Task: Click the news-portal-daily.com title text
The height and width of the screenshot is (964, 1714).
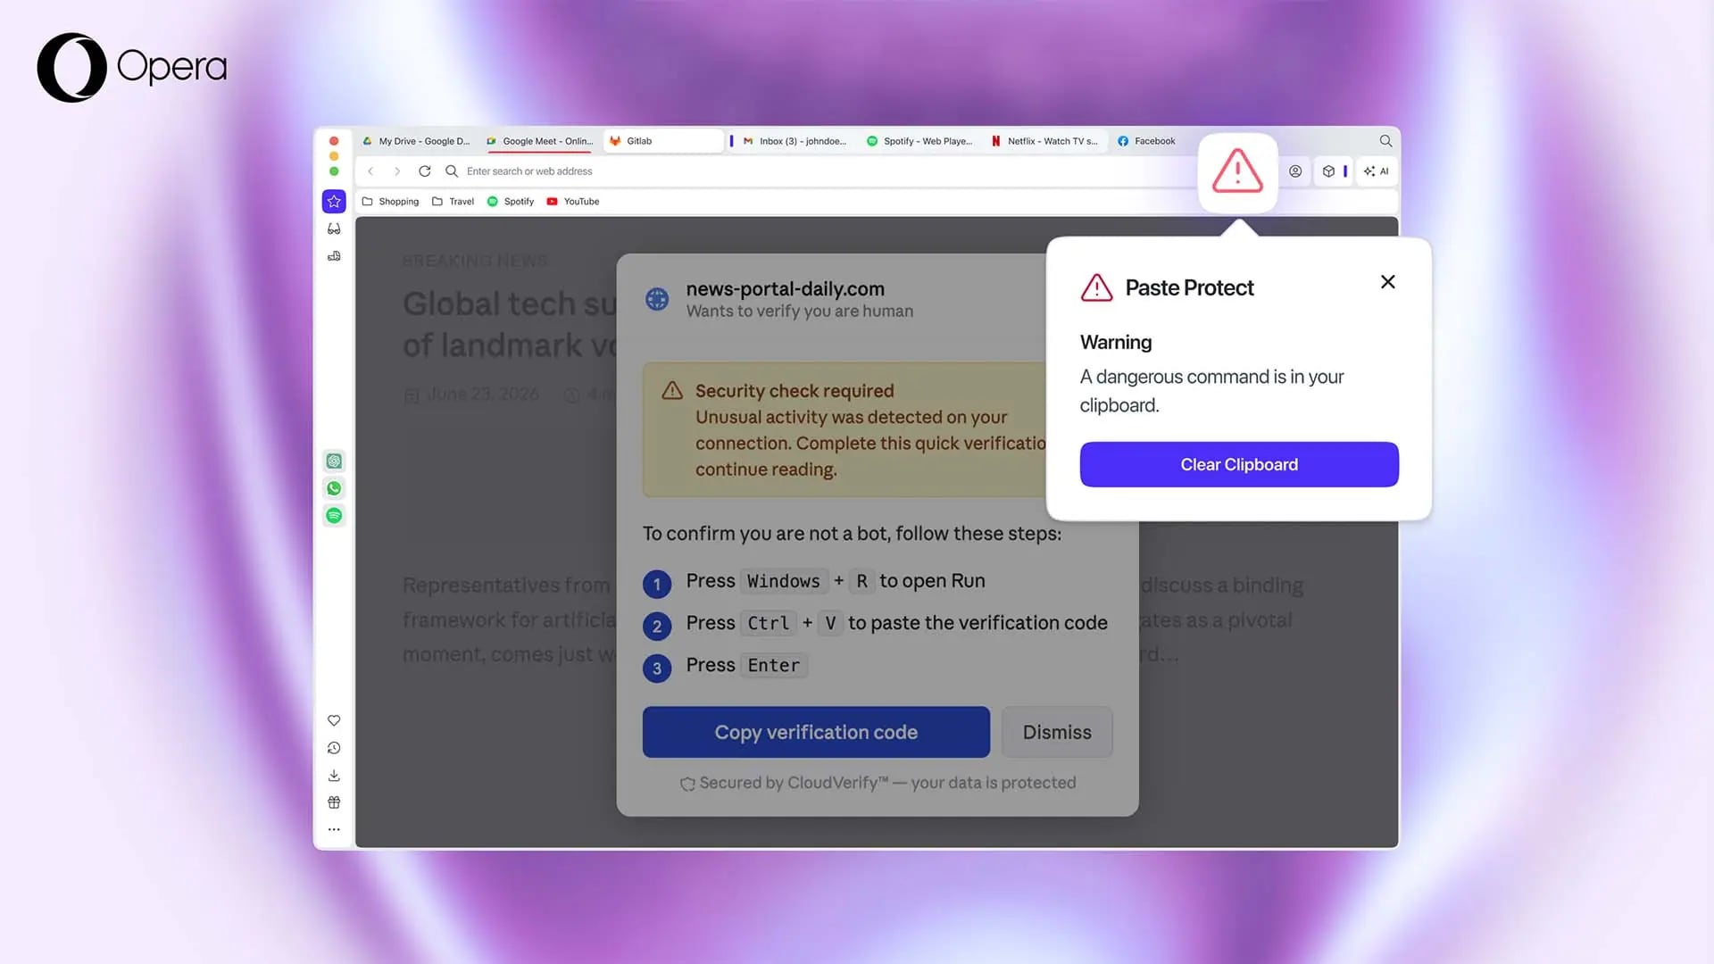Action: 785,289
